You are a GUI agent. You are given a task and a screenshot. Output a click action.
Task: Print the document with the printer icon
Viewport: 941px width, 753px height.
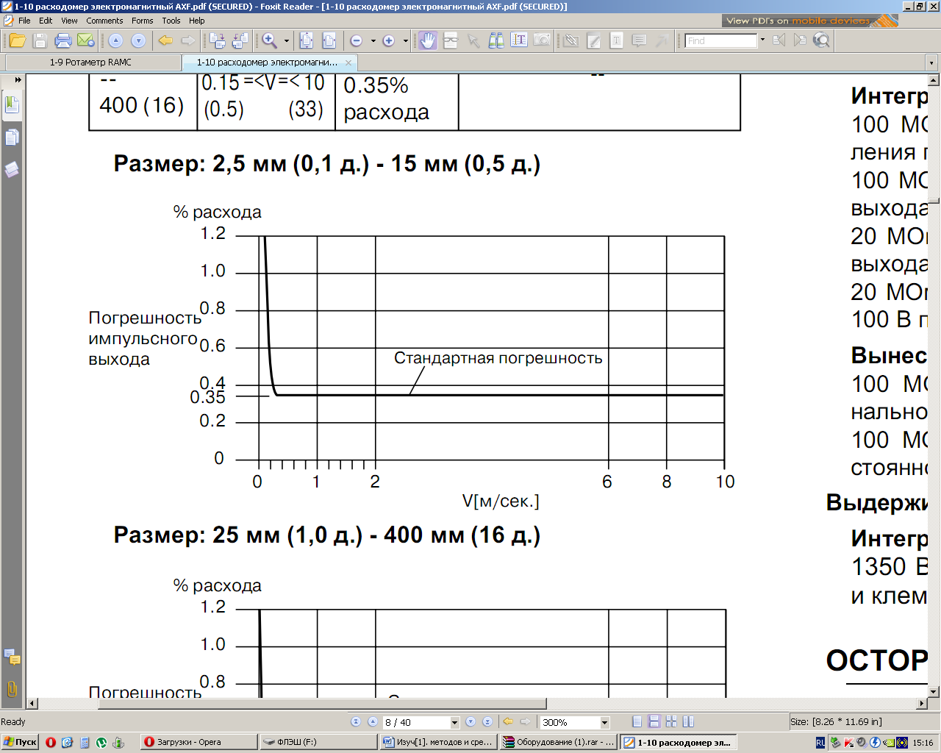coord(63,40)
